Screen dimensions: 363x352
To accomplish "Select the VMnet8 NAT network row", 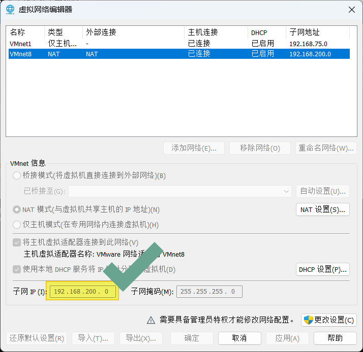I will coord(21,54).
